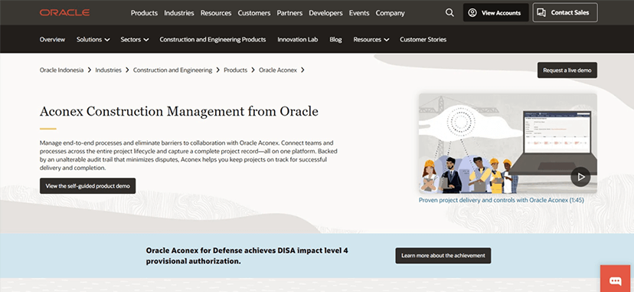Click the Oracle Aconex breadcrumb
Screen dimensions: 634x292
(278, 70)
